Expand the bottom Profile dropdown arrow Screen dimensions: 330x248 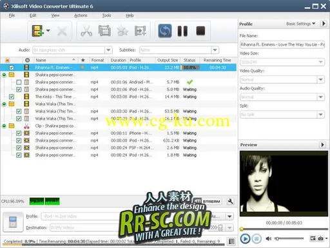(x=229, y=216)
